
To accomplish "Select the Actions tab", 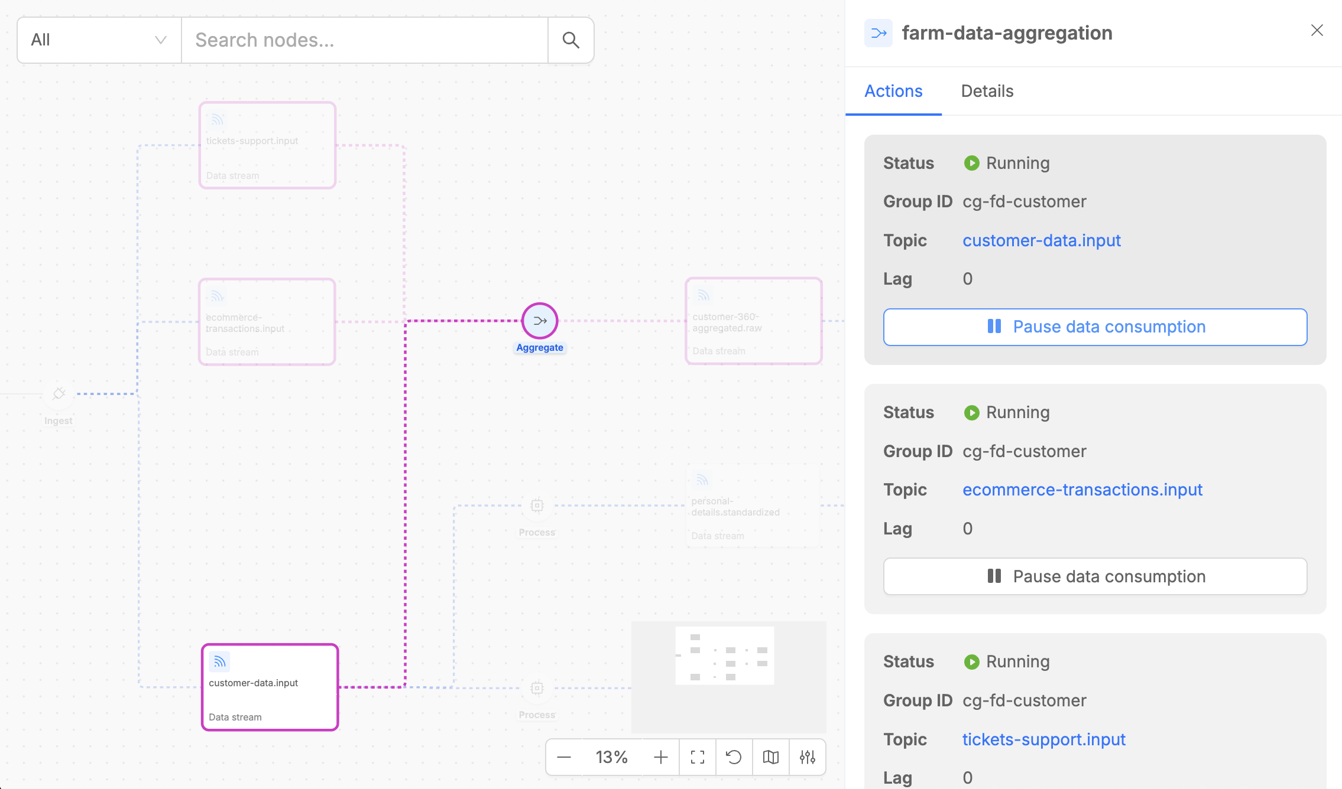I will pos(893,91).
